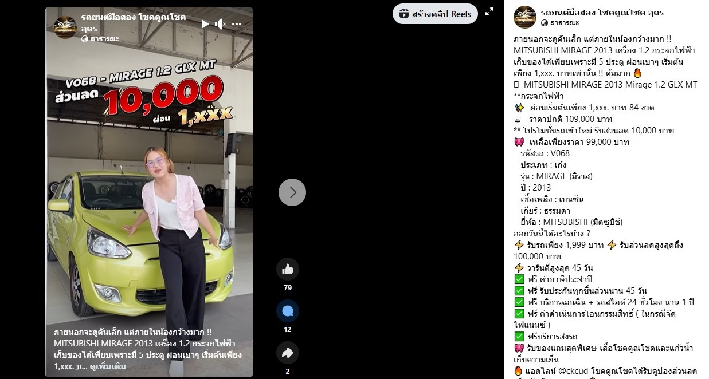Image resolution: width=709 pixels, height=379 pixels.
Task: Click the 79 likes count
Action: (288, 287)
